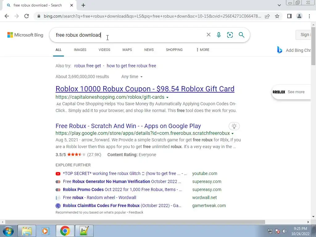Viewport: 316px width, 237px height.
Task: Switch to the IMAGES tab
Action: [x=80, y=50]
